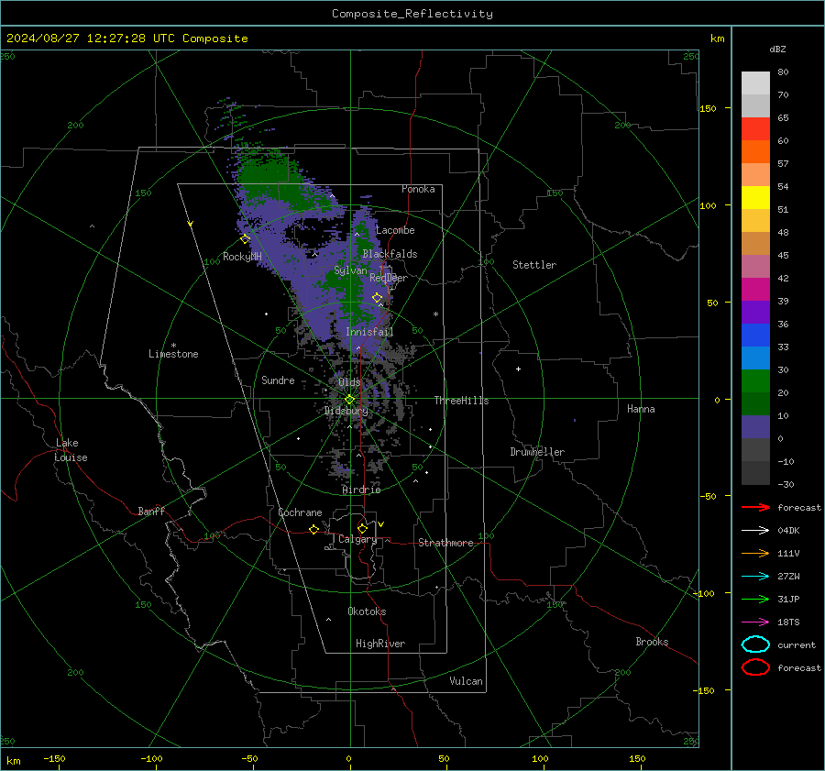Screen dimensions: 825x771
Task: Click the HighRiver label
Action: pyautogui.click(x=380, y=644)
